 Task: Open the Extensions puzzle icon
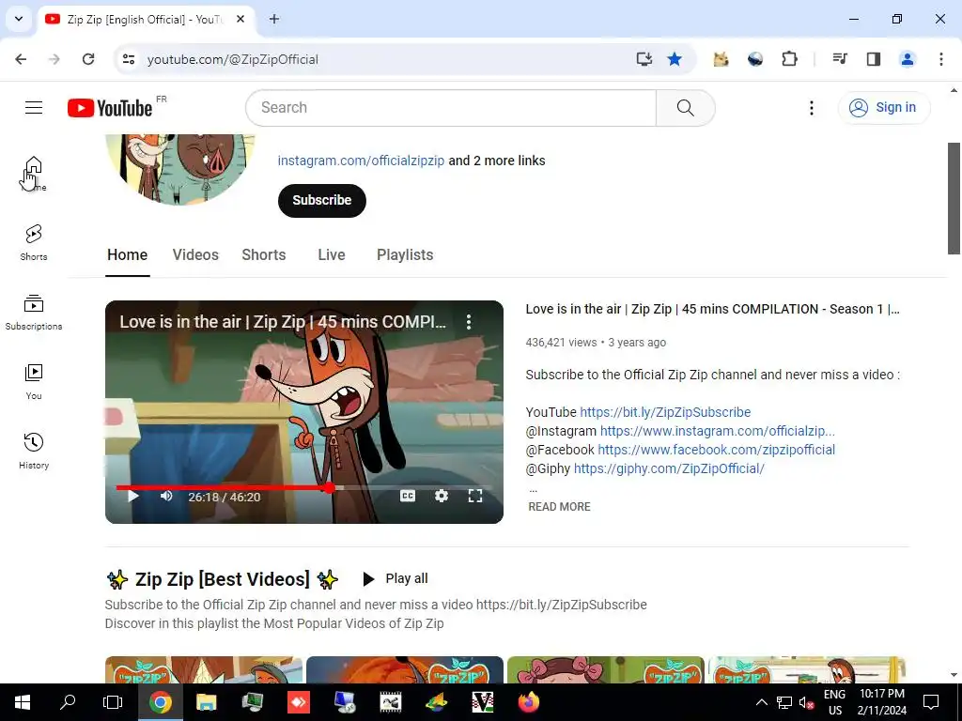click(x=789, y=59)
